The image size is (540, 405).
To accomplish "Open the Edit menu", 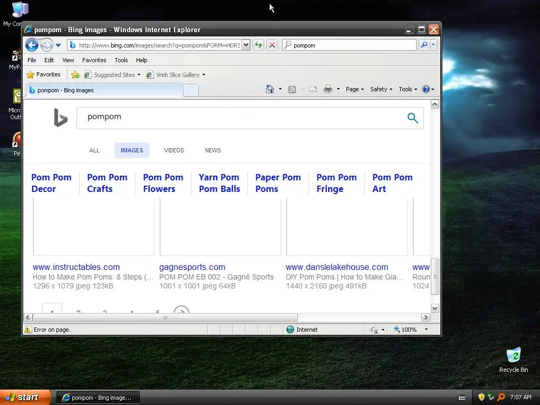I will [x=49, y=60].
